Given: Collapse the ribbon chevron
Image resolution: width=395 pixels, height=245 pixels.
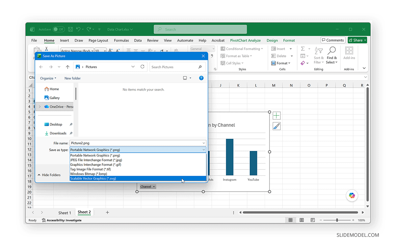Looking at the screenshot, I should 364,68.
